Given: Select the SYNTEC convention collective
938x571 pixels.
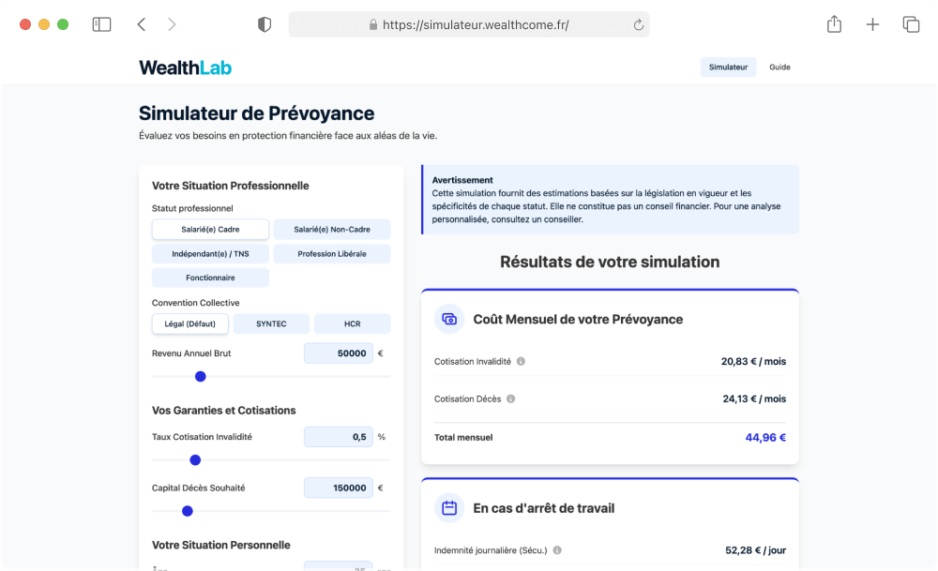Looking at the screenshot, I should pyautogui.click(x=271, y=323).
